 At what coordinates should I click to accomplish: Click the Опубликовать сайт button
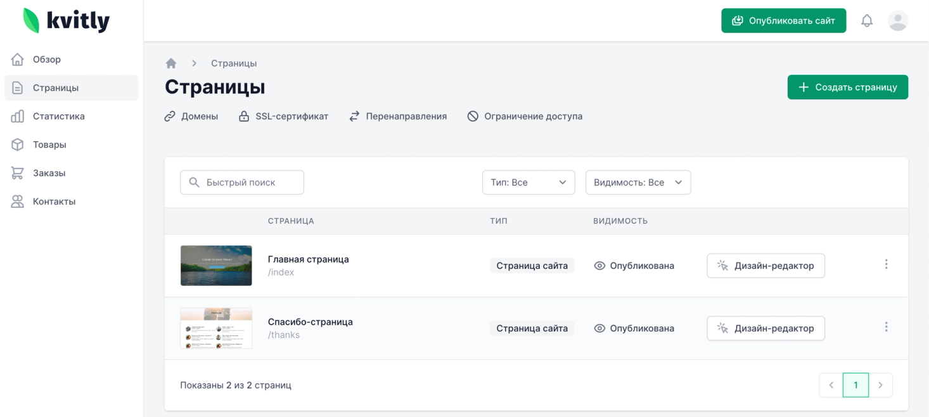pyautogui.click(x=783, y=21)
